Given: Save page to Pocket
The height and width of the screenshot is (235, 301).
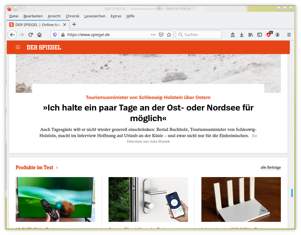Looking at the screenshot, I should (x=161, y=35).
